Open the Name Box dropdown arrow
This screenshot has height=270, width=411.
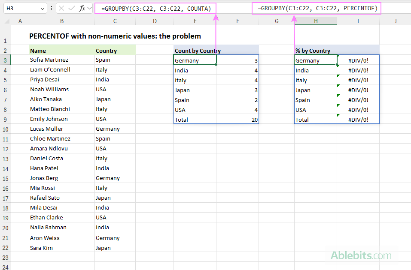pos(42,8)
